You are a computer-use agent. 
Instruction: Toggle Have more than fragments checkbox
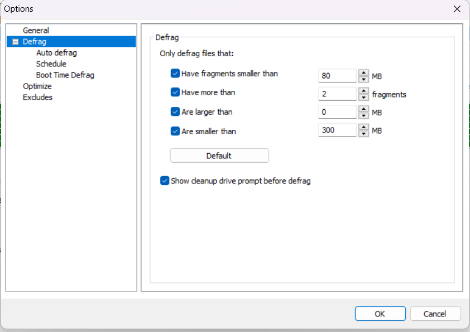[175, 92]
